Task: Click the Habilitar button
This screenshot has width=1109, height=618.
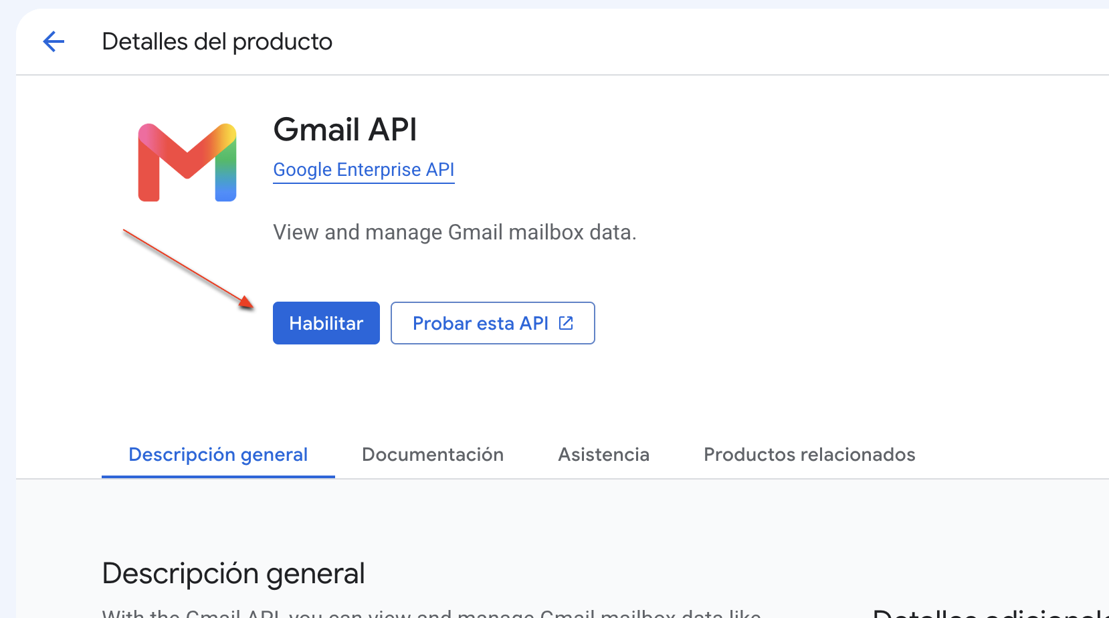Action: pyautogui.click(x=326, y=323)
